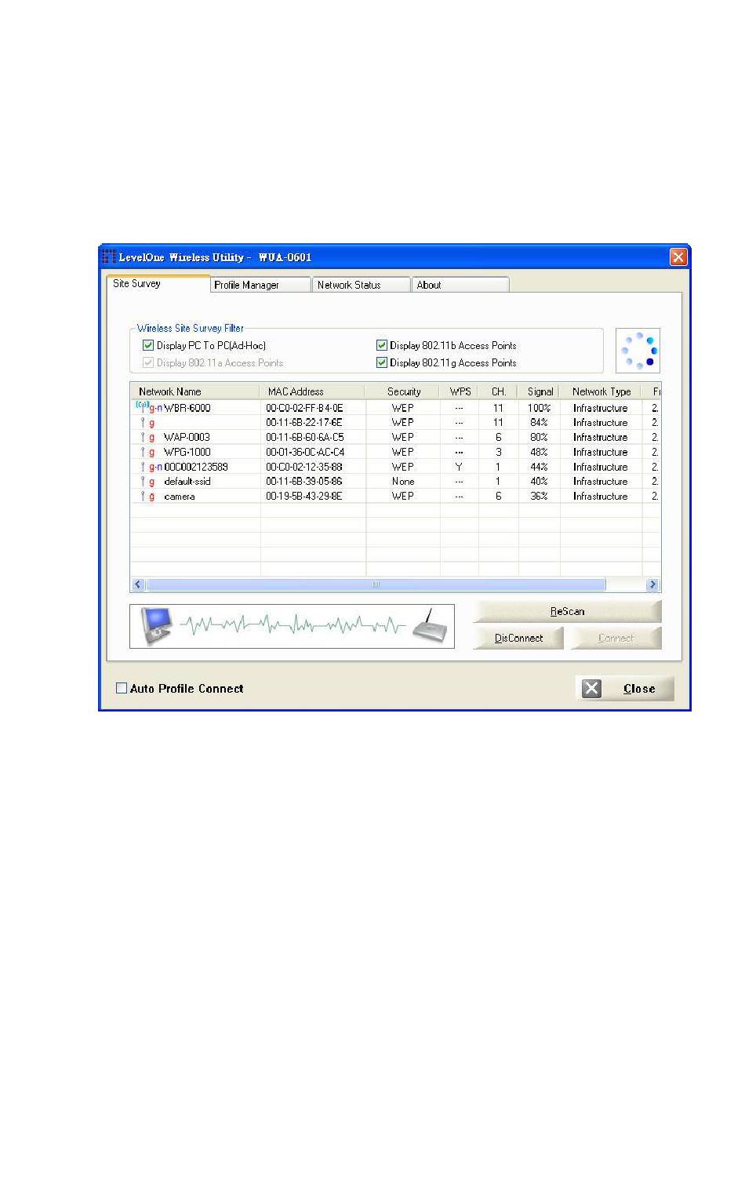
Task: Sort by WPS column header
Action: point(460,391)
